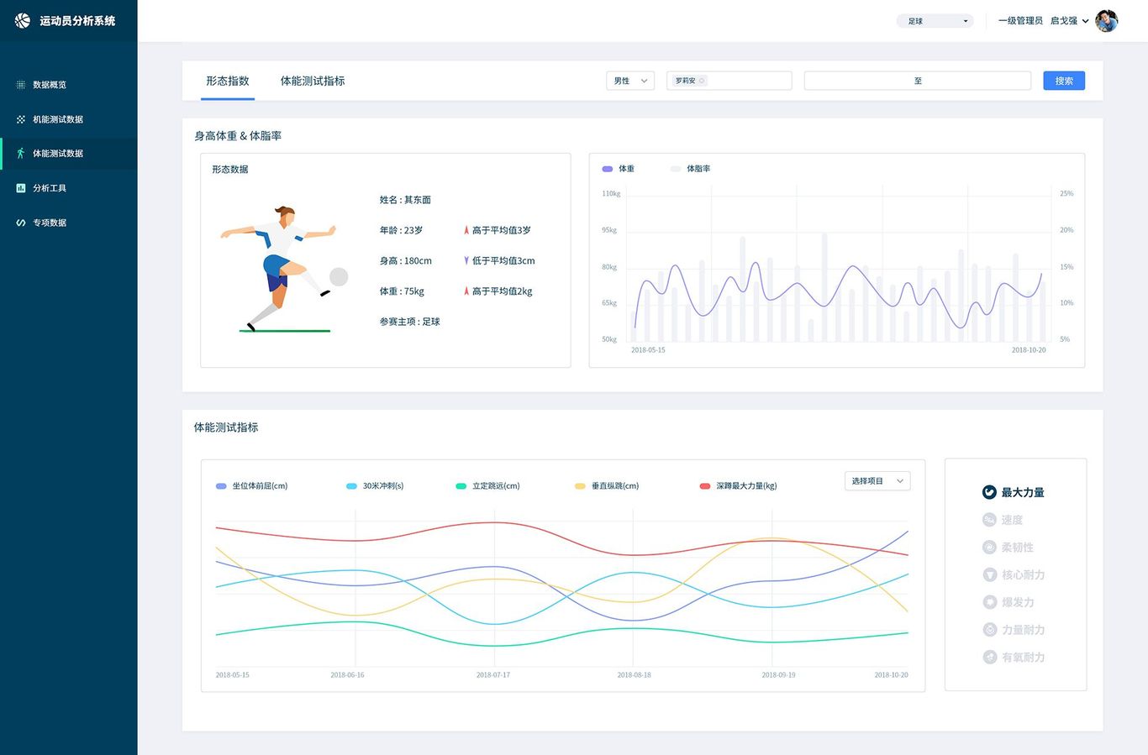The image size is (1148, 755).
Task: Click the athlete name field containing 罗莉安
Action: point(729,81)
